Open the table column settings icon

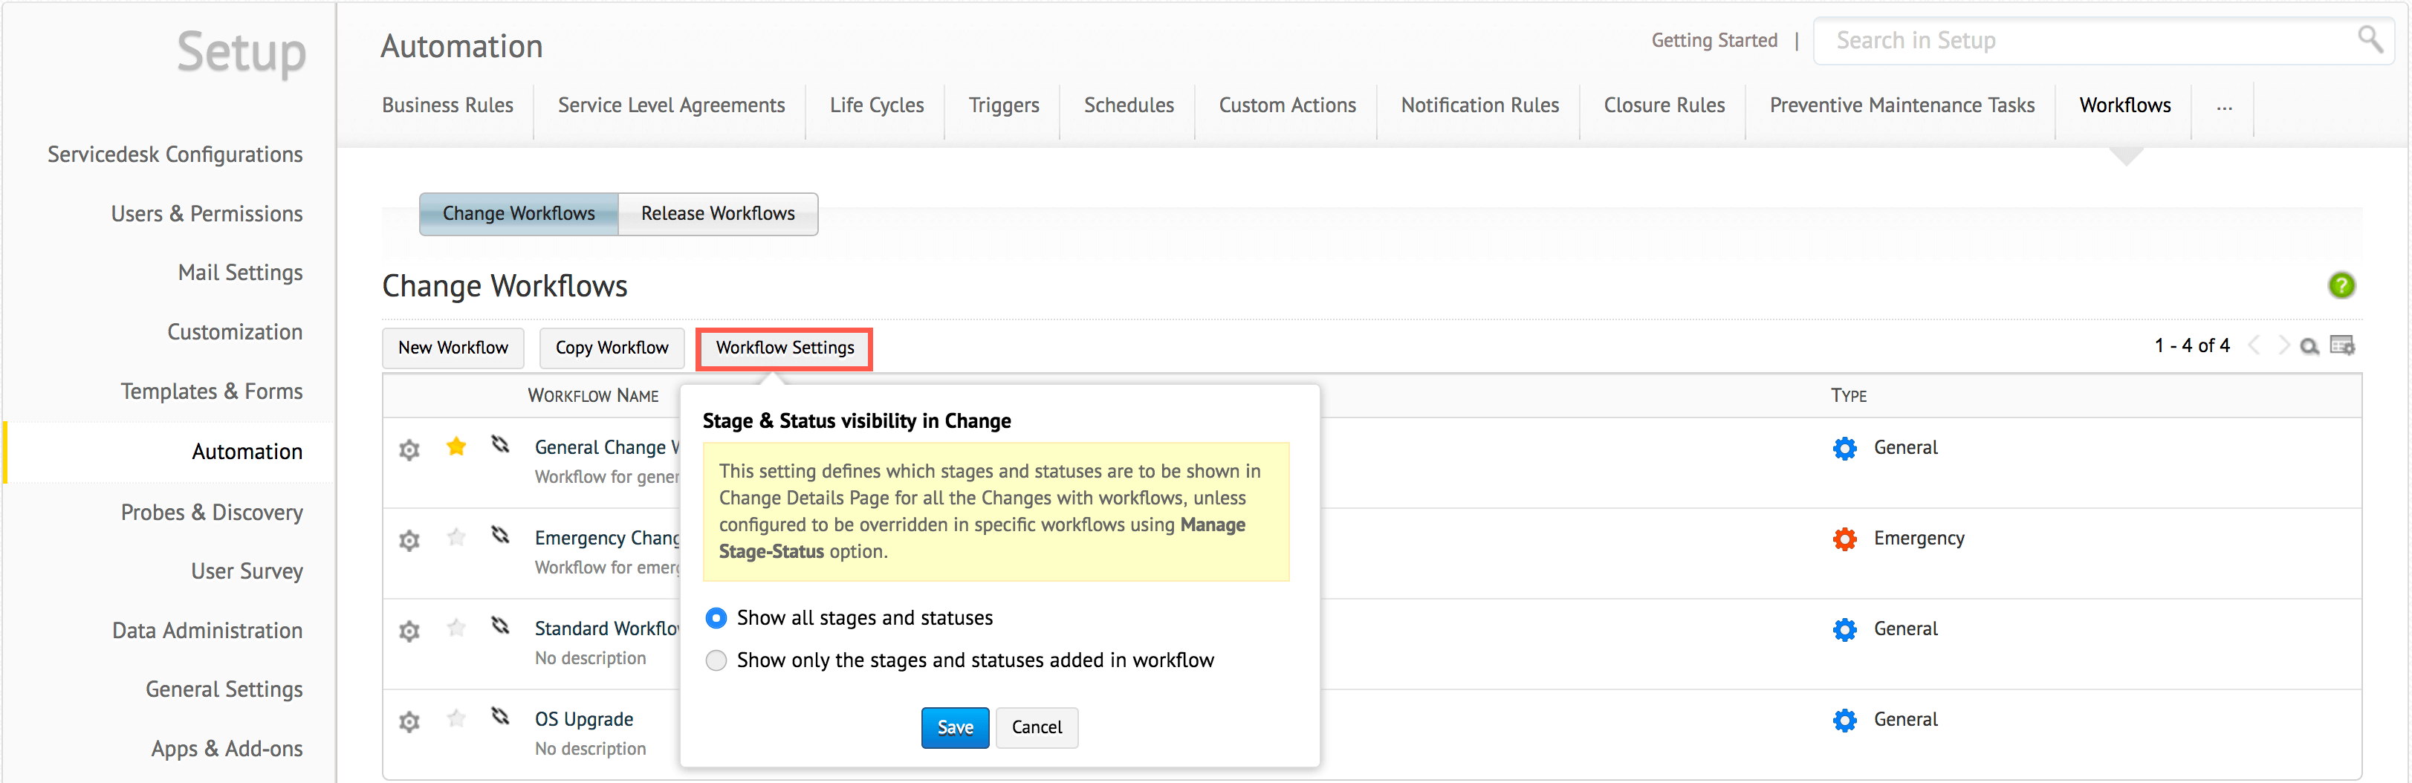point(2341,345)
